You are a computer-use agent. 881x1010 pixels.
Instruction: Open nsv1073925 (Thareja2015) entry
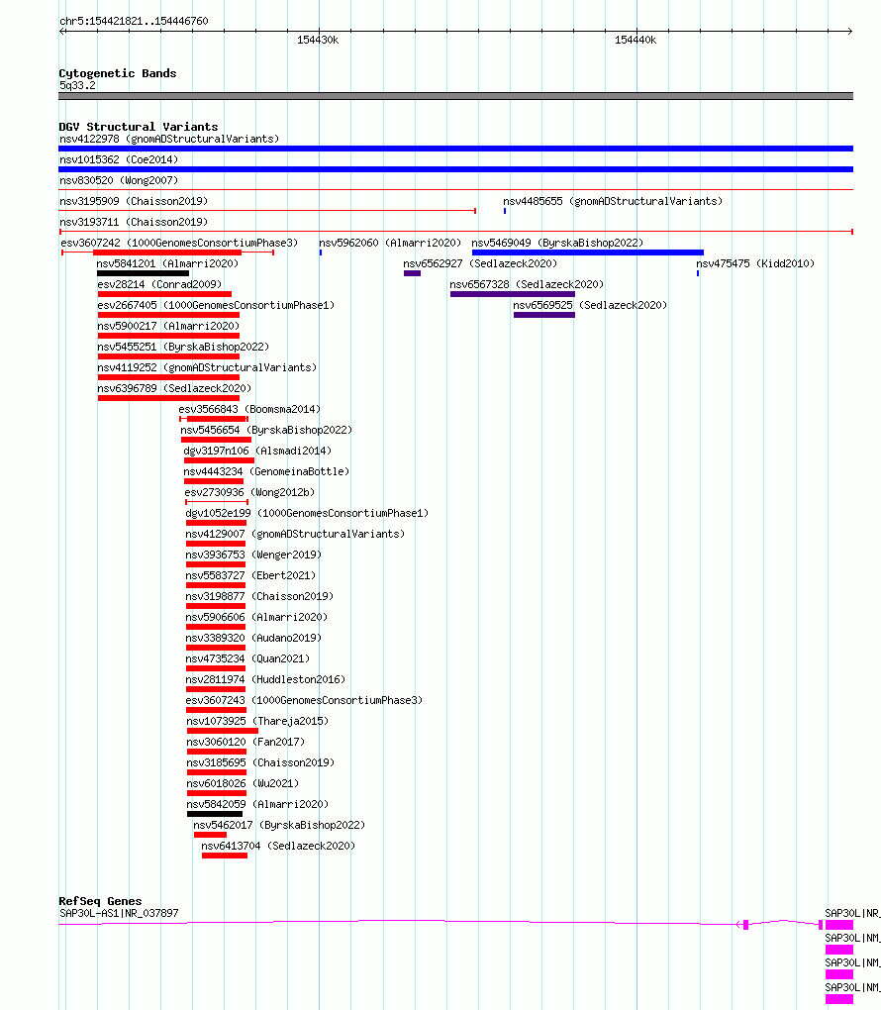pyautogui.click(x=257, y=721)
